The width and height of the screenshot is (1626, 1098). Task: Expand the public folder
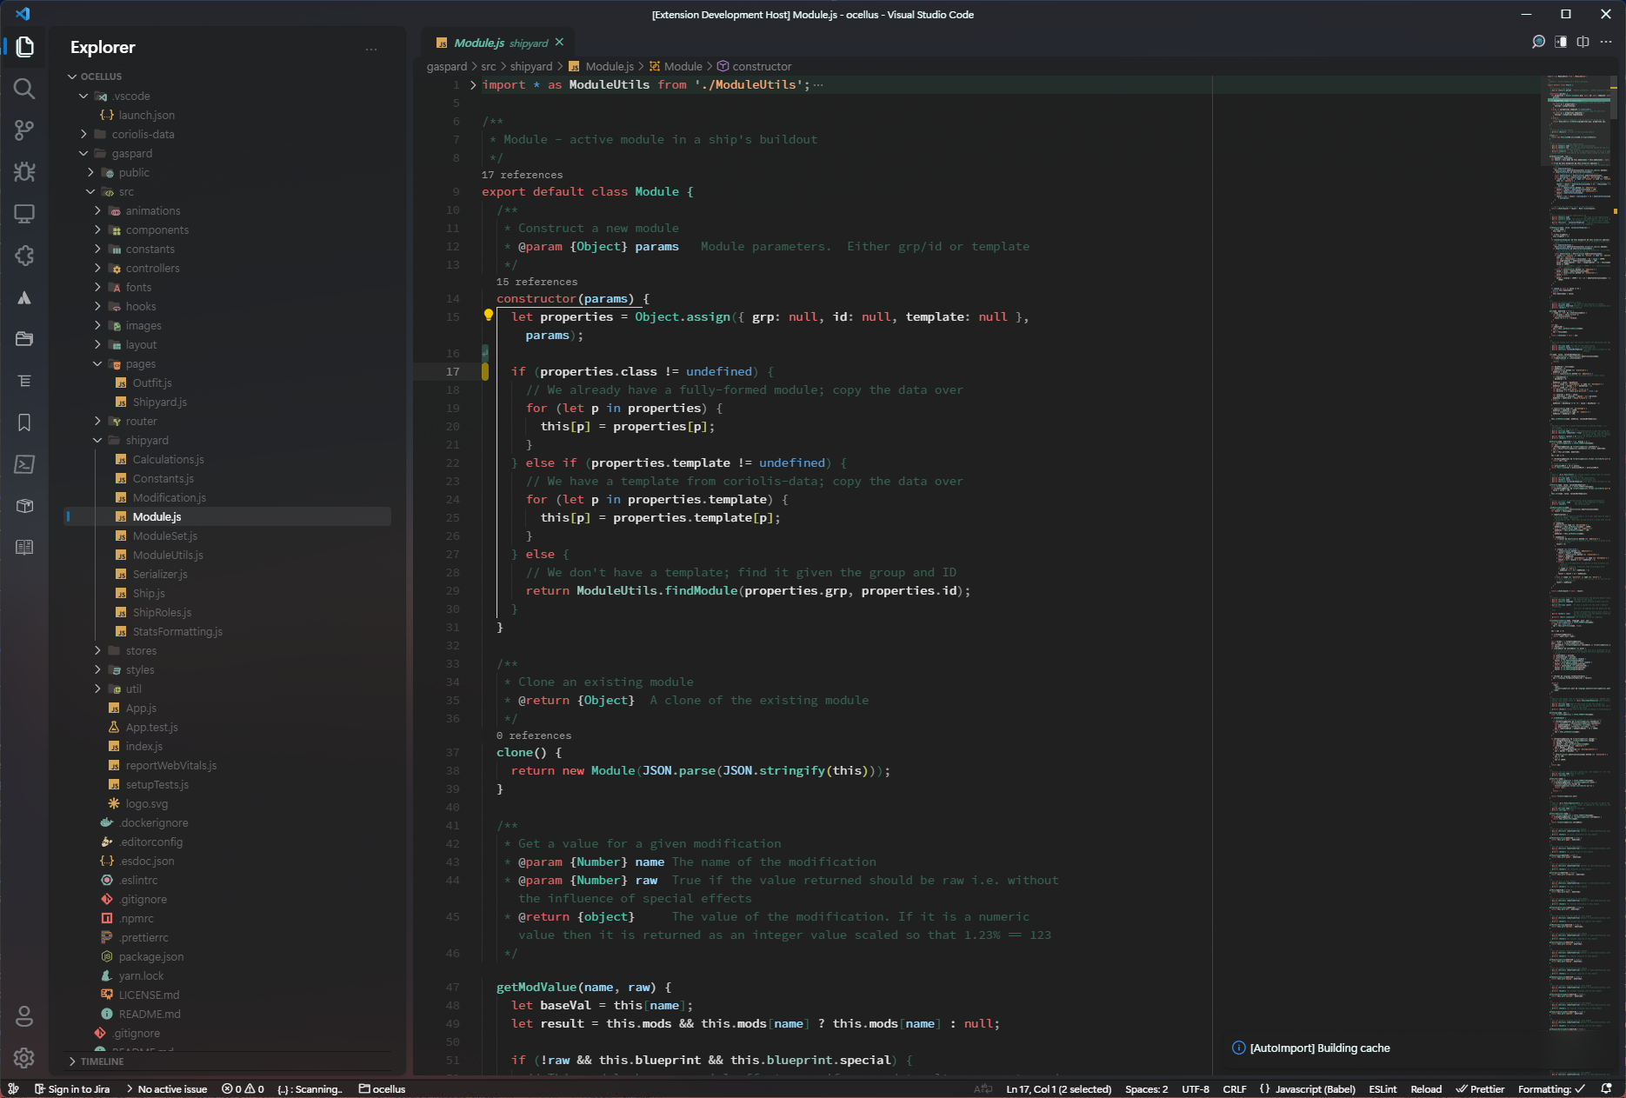[x=90, y=172]
